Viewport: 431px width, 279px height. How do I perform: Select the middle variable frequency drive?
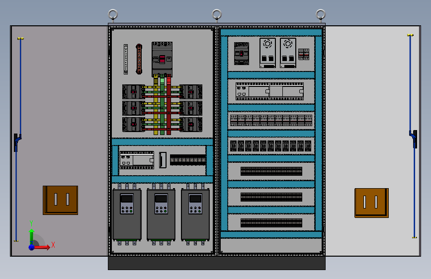[161, 215]
